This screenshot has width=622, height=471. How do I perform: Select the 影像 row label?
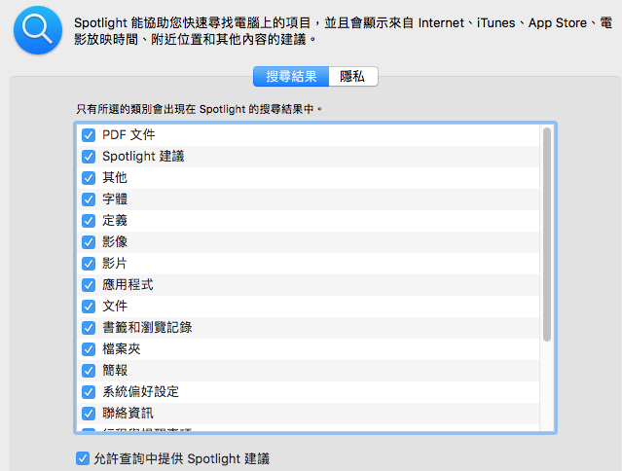[x=115, y=242]
